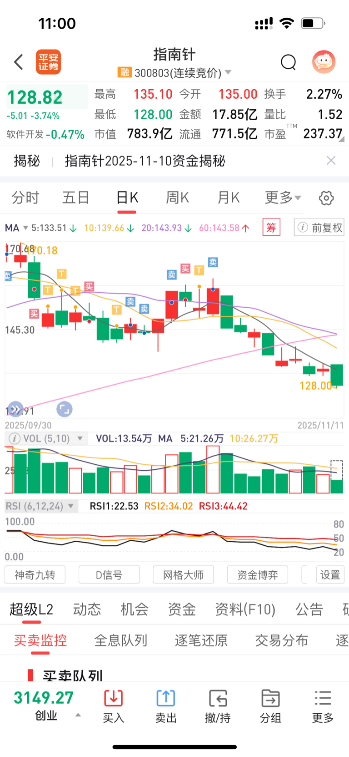Screen dimensions: 349x757
Task: Open 前复权 adjustment selector
Action: (x=319, y=228)
